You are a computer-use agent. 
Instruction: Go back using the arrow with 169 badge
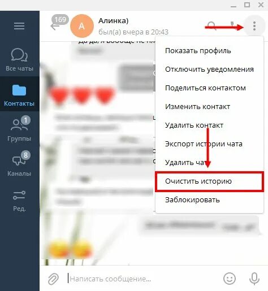tap(59, 23)
